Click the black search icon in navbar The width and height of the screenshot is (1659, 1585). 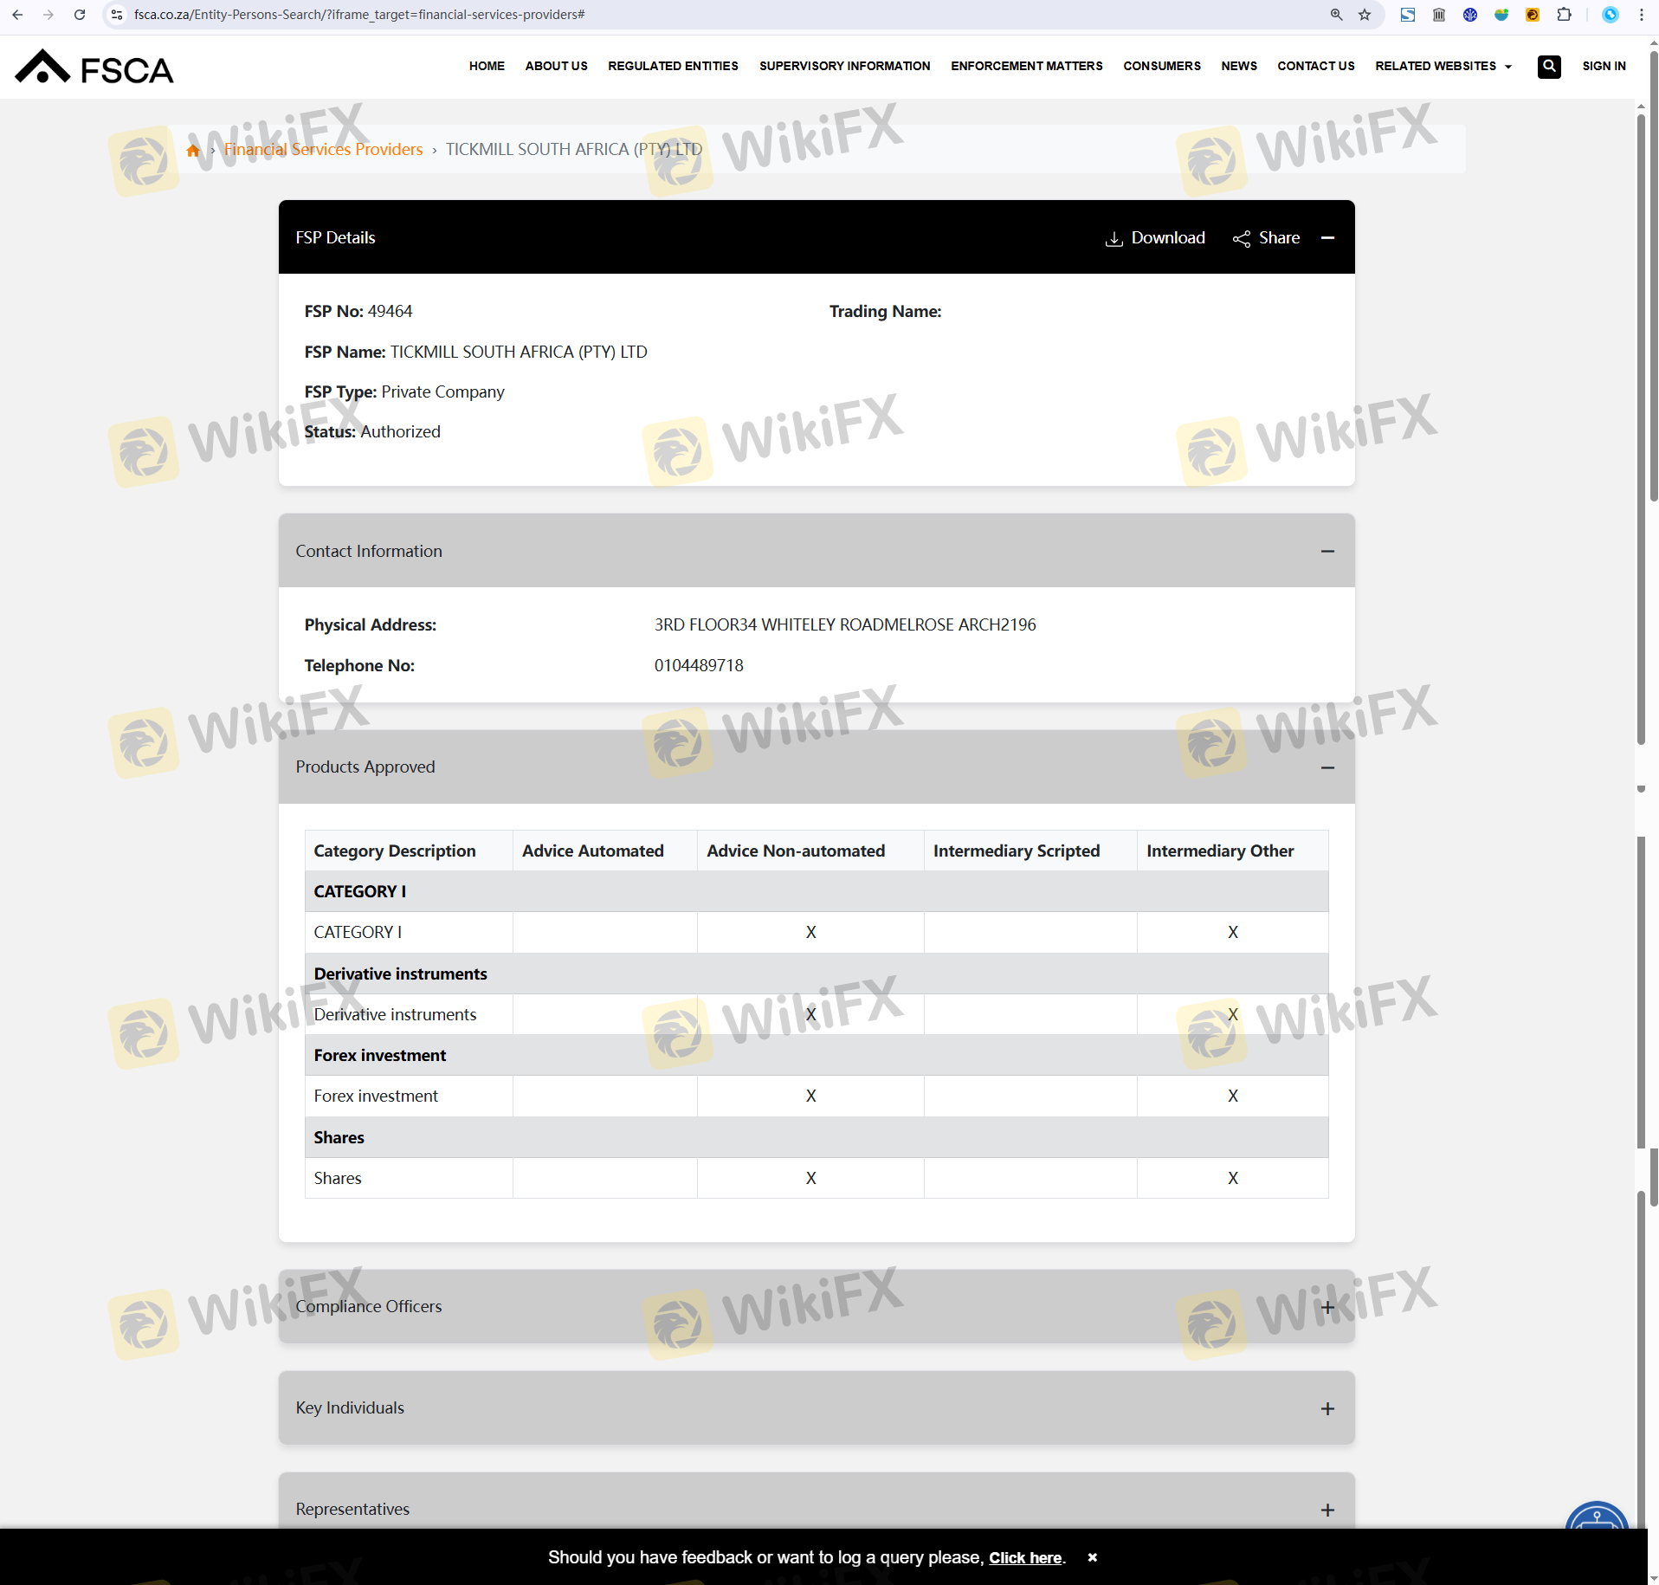[x=1548, y=67]
